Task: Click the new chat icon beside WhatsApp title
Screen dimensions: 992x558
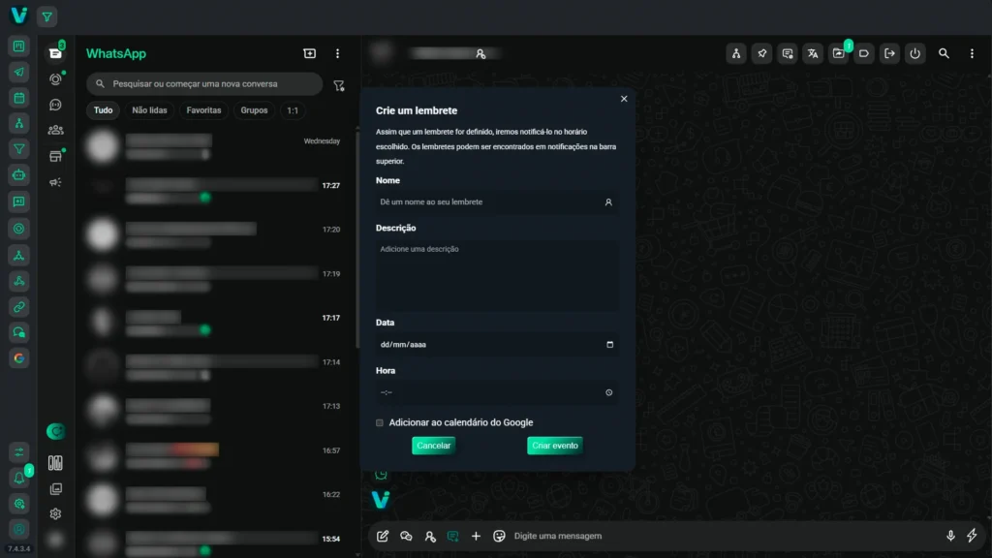Action: [x=310, y=54]
